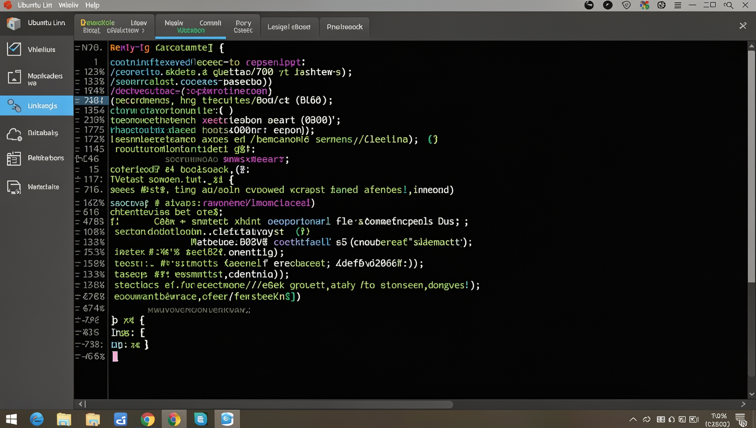Open the Reltitebons sidebar item

[x=36, y=158]
